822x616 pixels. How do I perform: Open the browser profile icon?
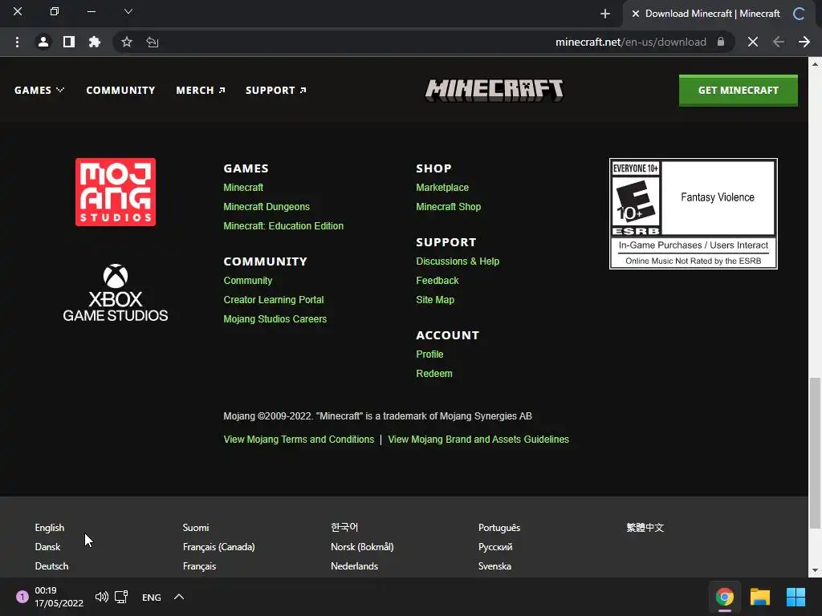click(43, 42)
